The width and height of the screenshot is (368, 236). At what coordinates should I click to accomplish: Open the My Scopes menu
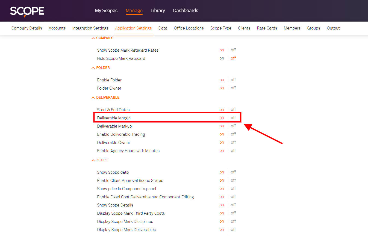(x=106, y=10)
